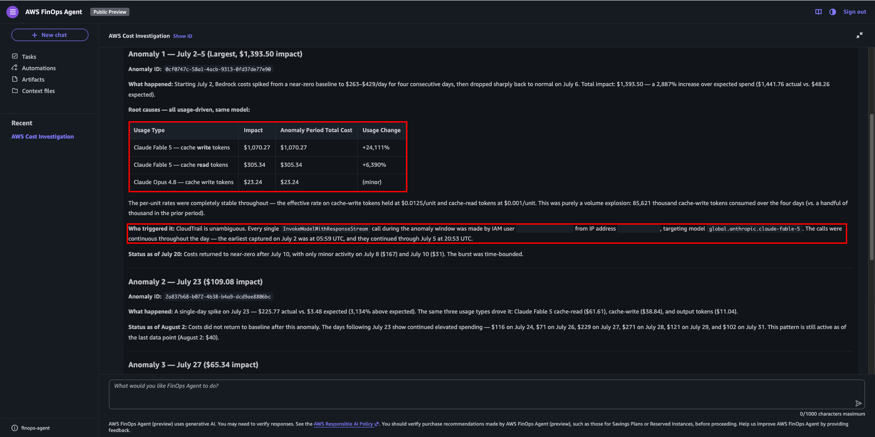Click the chat message input box
The image size is (875, 437).
click(x=487, y=394)
